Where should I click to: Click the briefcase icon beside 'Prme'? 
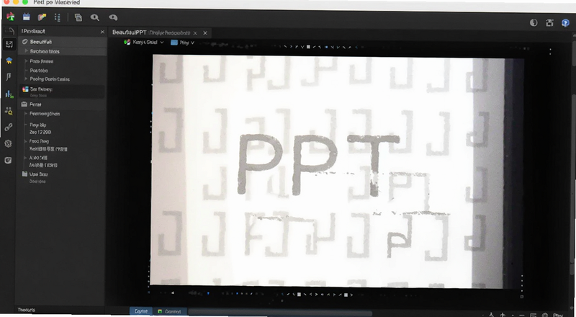pos(24,104)
